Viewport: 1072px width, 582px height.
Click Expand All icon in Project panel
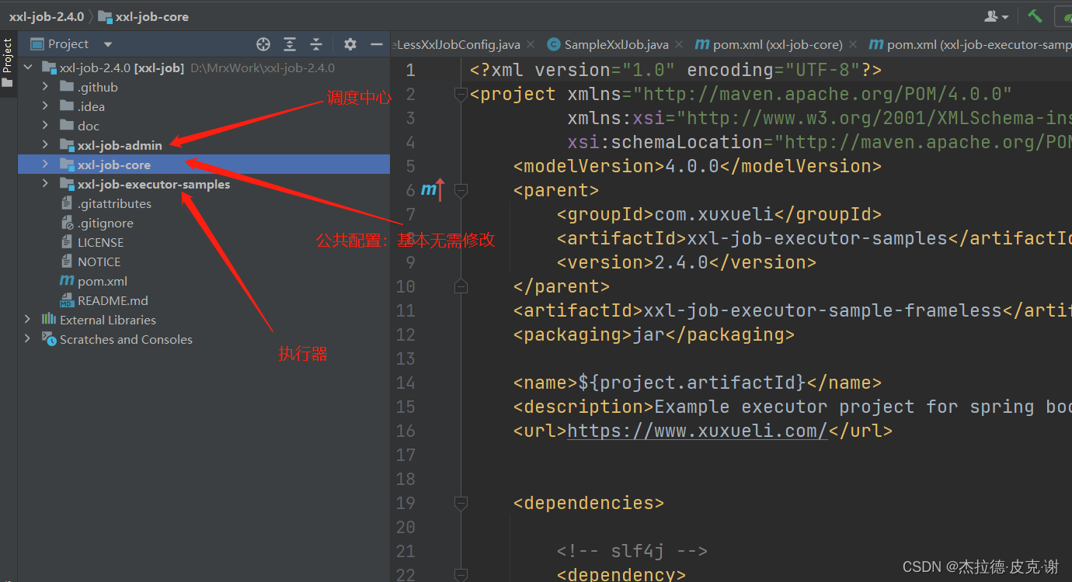coord(290,44)
